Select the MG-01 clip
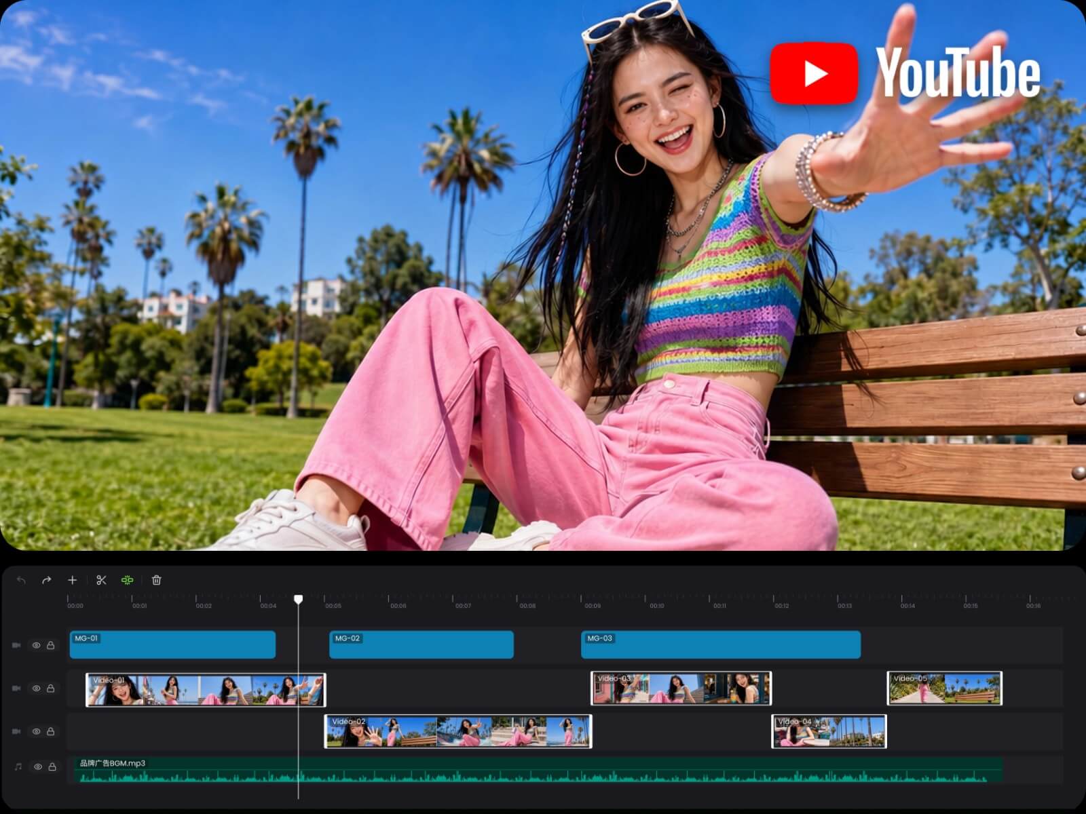 pos(172,644)
